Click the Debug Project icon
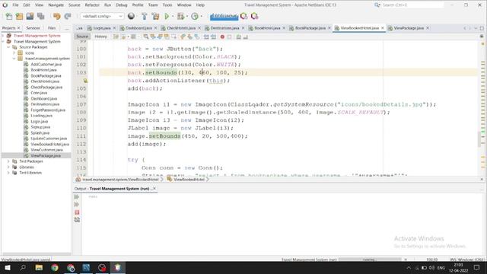This screenshot has height=274, width=487. click(x=180, y=16)
